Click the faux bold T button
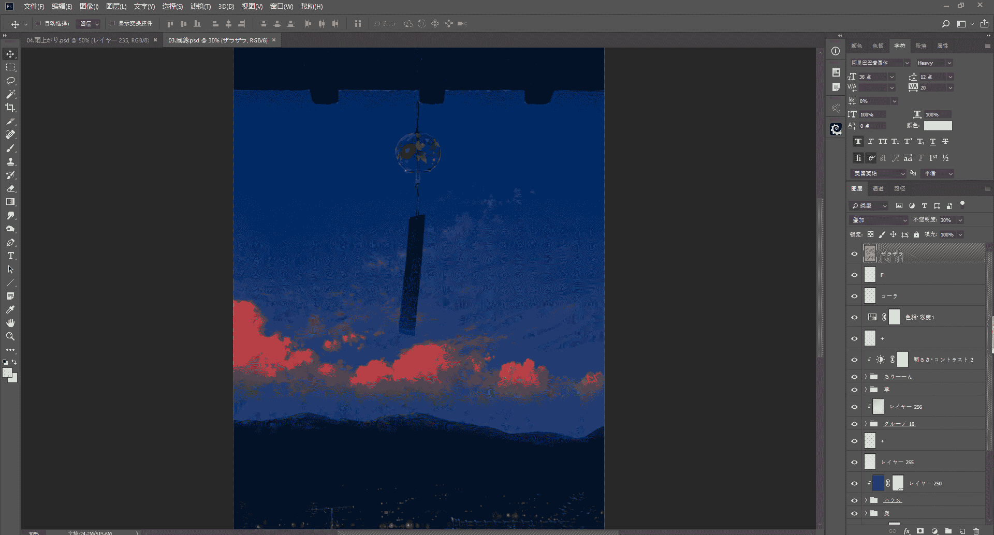This screenshot has width=994, height=535. click(x=858, y=141)
